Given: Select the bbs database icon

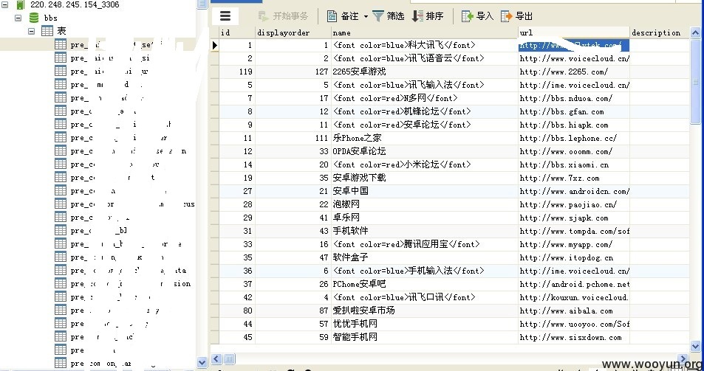Looking at the screenshot, I should click(34, 18).
